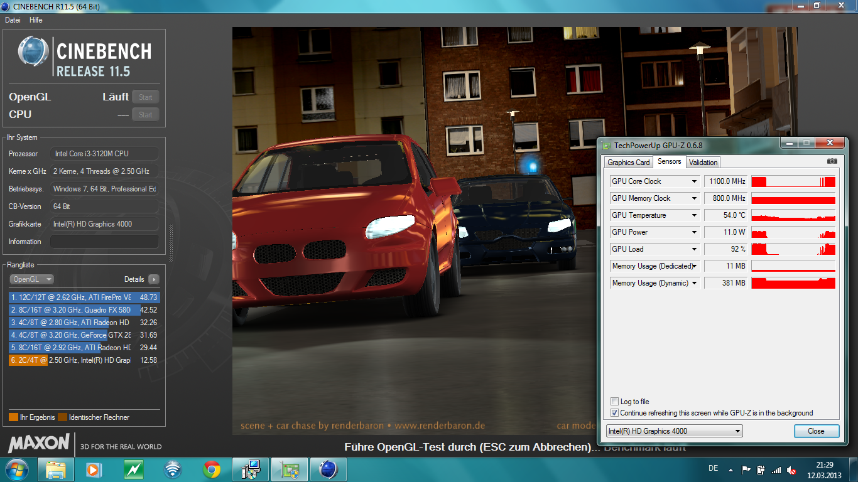Open the Hilfe menu
The width and height of the screenshot is (858, 482).
pos(36,20)
